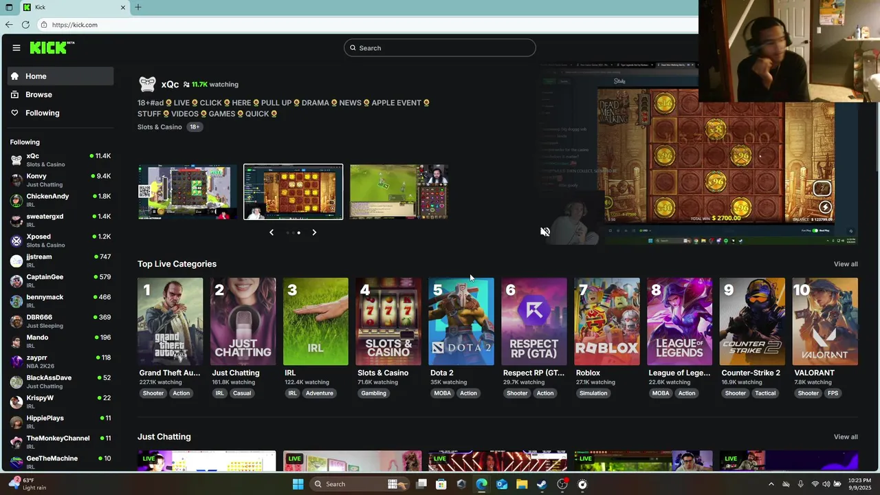880x495 pixels.
Task: Click Tactical tag under Counter-Strike 2
Action: click(765, 393)
